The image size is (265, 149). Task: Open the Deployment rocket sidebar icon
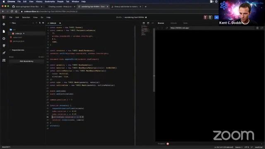[4, 53]
